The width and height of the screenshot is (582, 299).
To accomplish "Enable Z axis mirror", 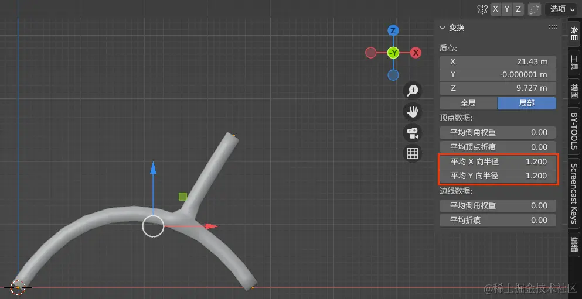I will click(x=518, y=9).
